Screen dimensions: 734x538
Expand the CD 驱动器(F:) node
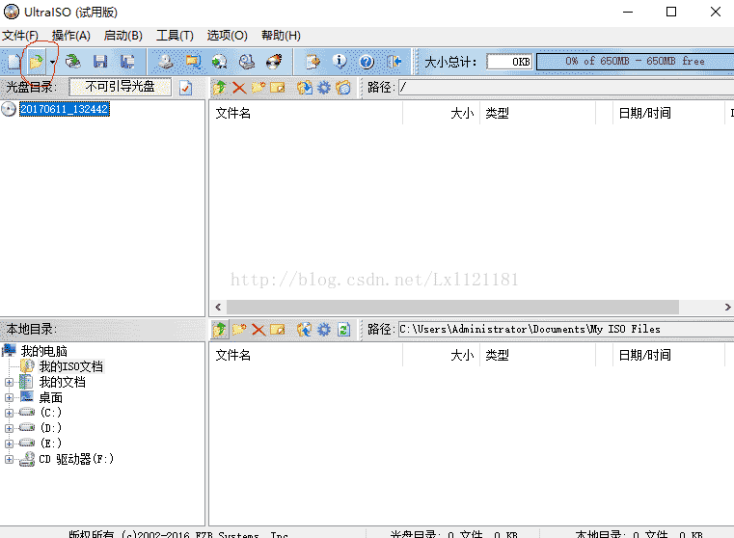9,459
